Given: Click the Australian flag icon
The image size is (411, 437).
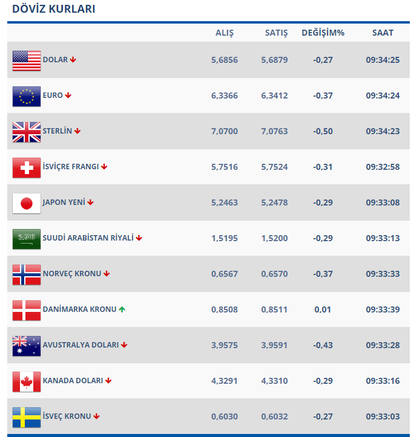Looking at the screenshot, I should 27,346.
